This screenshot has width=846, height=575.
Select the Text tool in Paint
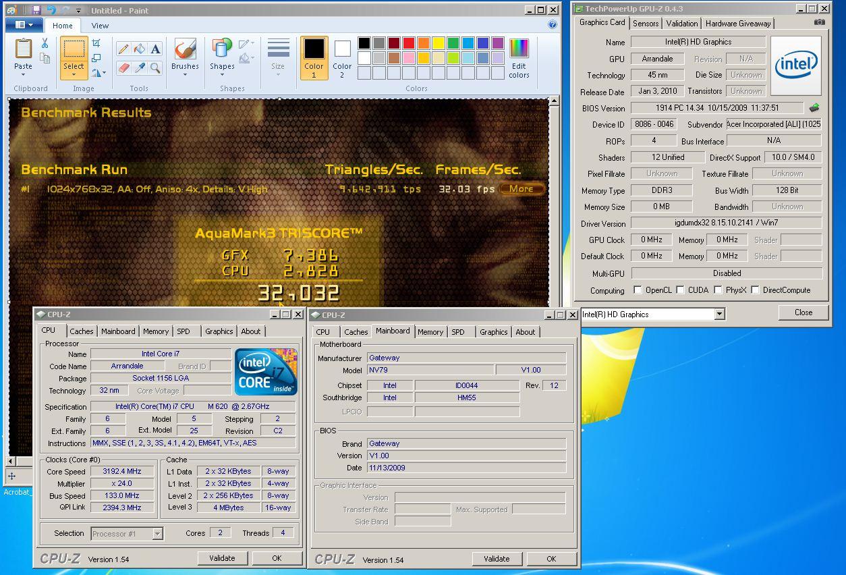155,49
